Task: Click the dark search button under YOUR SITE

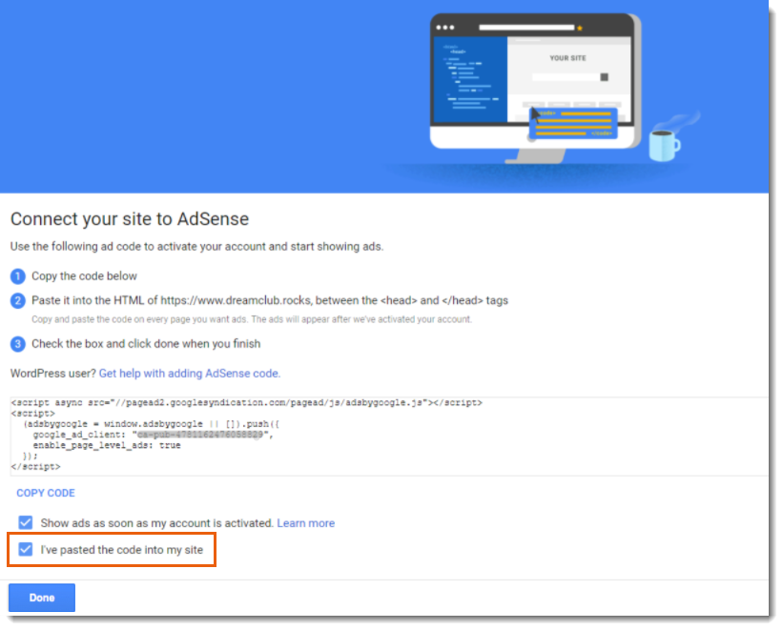Action: (x=604, y=77)
